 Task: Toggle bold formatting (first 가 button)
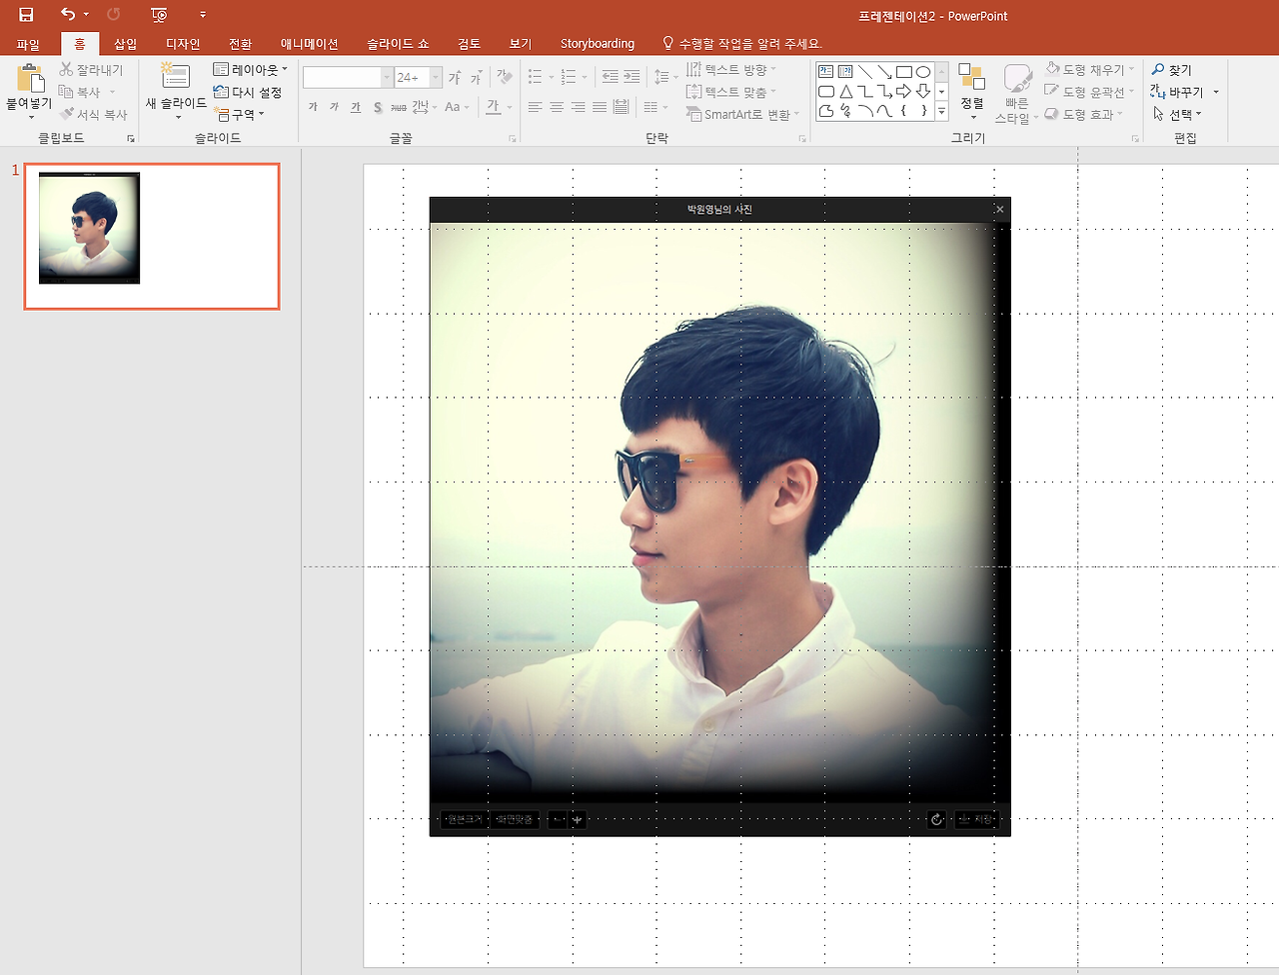313,107
